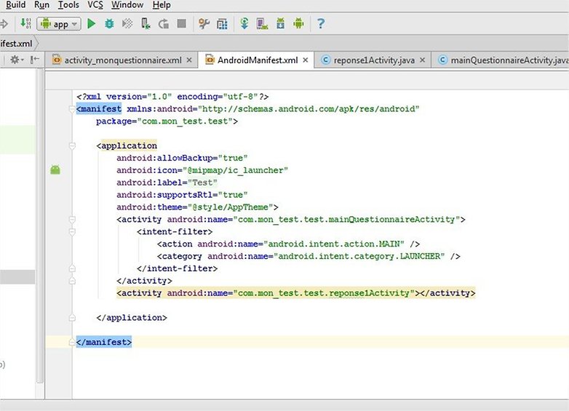Viewport: 569px width, 411px height.
Task: Open the Tools menu
Action: pyautogui.click(x=68, y=5)
